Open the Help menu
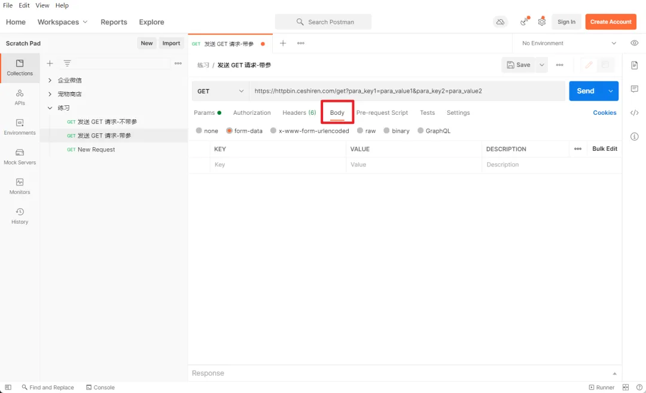646x393 pixels. coord(62,5)
